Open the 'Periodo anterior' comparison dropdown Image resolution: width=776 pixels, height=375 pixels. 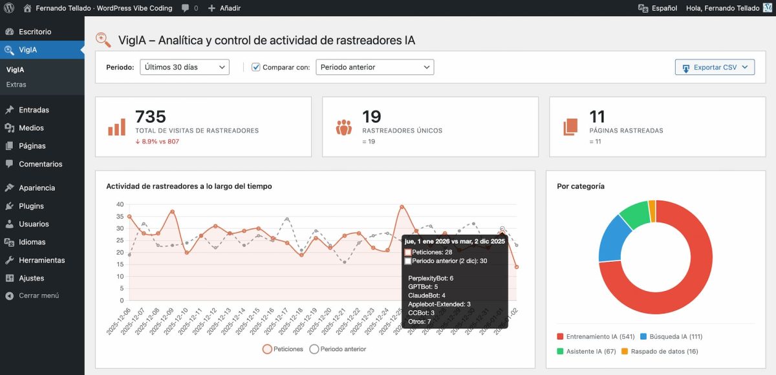pos(374,67)
